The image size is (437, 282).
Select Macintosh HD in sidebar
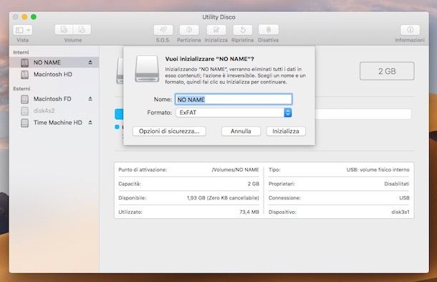54,75
